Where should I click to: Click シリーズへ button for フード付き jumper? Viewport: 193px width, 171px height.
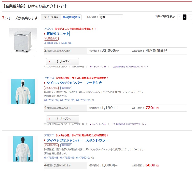63,119
